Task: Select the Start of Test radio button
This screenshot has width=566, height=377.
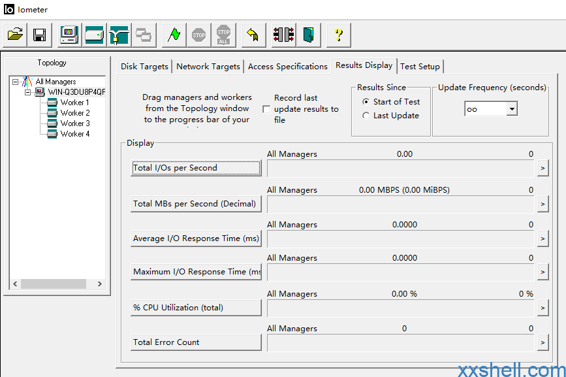Action: [366, 102]
